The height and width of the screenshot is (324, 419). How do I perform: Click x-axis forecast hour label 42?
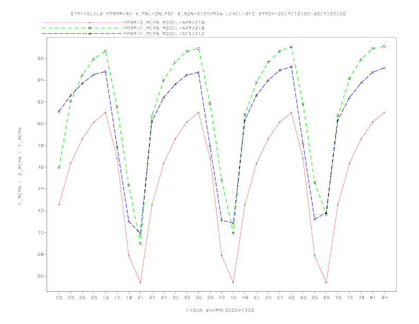click(222, 298)
